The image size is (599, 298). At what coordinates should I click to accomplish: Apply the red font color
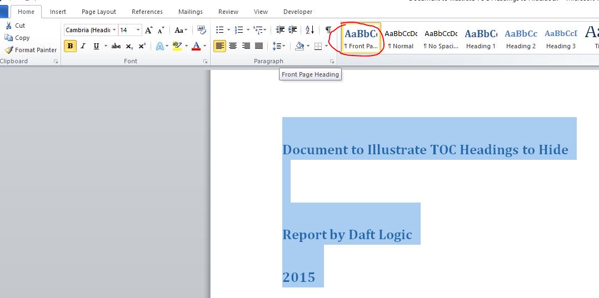click(x=196, y=46)
